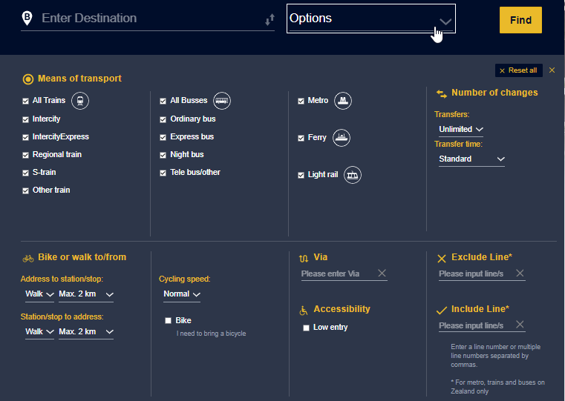Click the yellow Find button
Viewport: 565px width, 401px height.
pyautogui.click(x=520, y=20)
